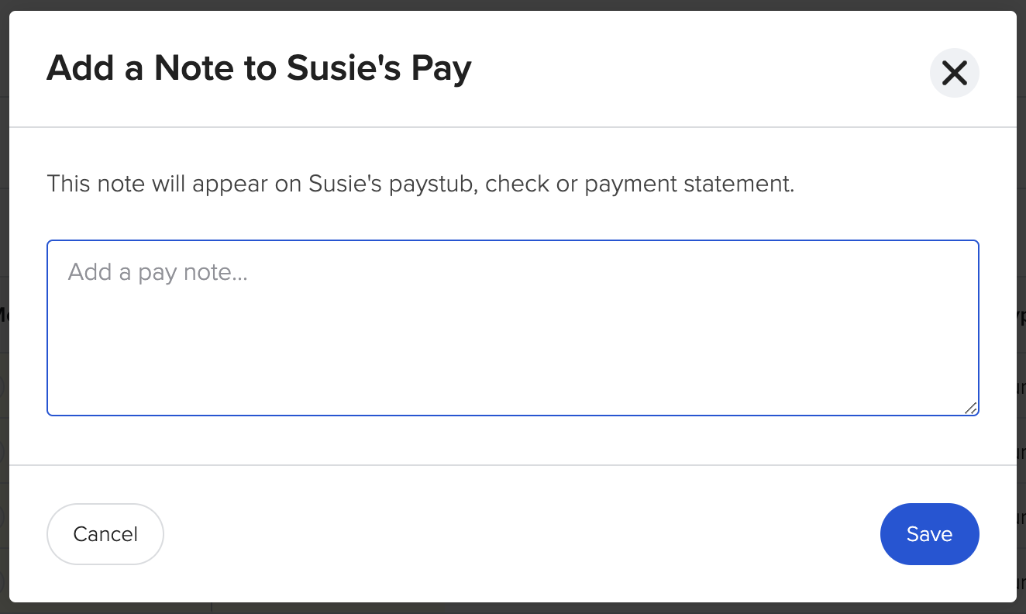Select the circular close icon top right
The image size is (1026, 614).
[x=954, y=72]
